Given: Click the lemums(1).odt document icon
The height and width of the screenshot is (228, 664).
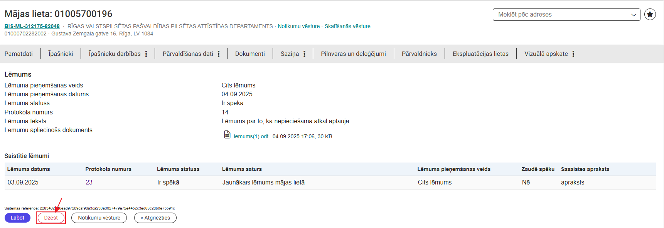Looking at the screenshot, I should [x=228, y=135].
